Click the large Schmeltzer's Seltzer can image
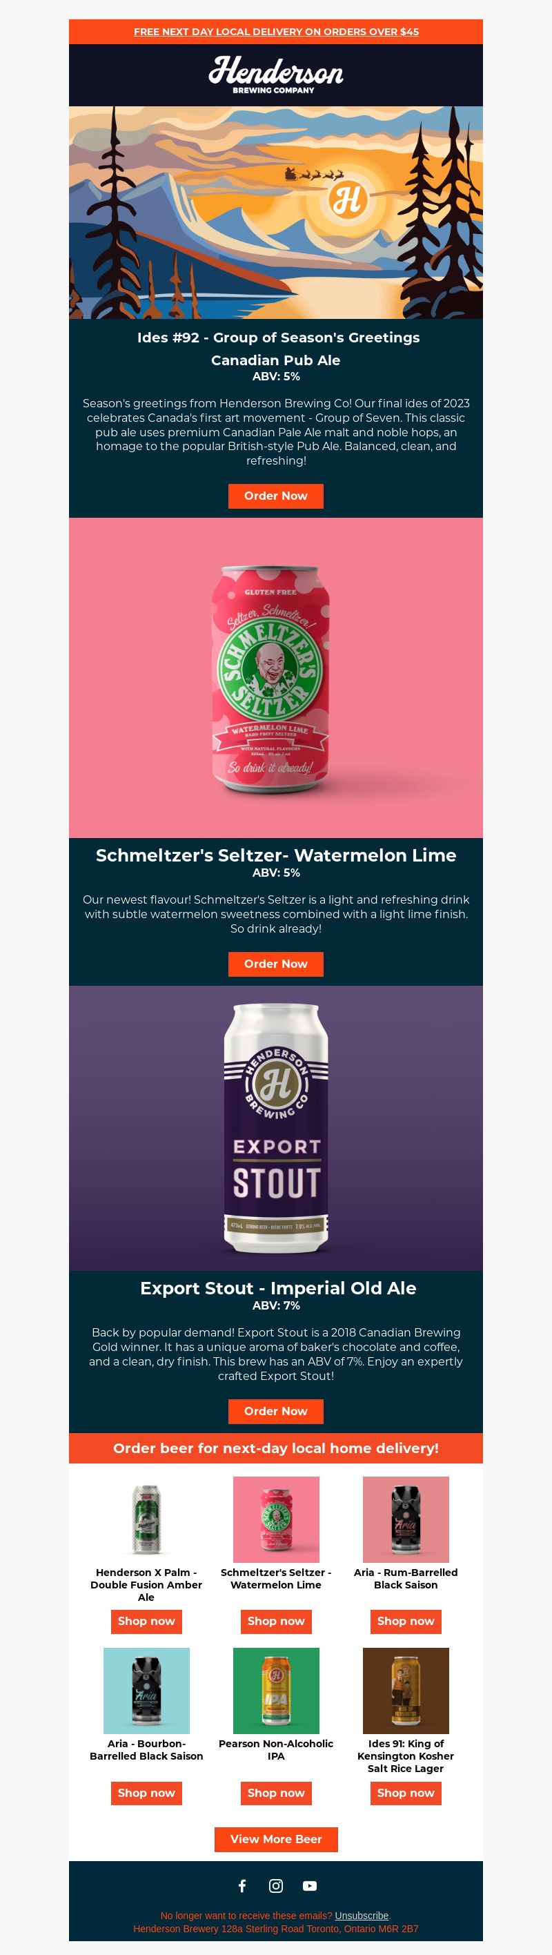This screenshot has height=1955, width=552. (x=276, y=678)
